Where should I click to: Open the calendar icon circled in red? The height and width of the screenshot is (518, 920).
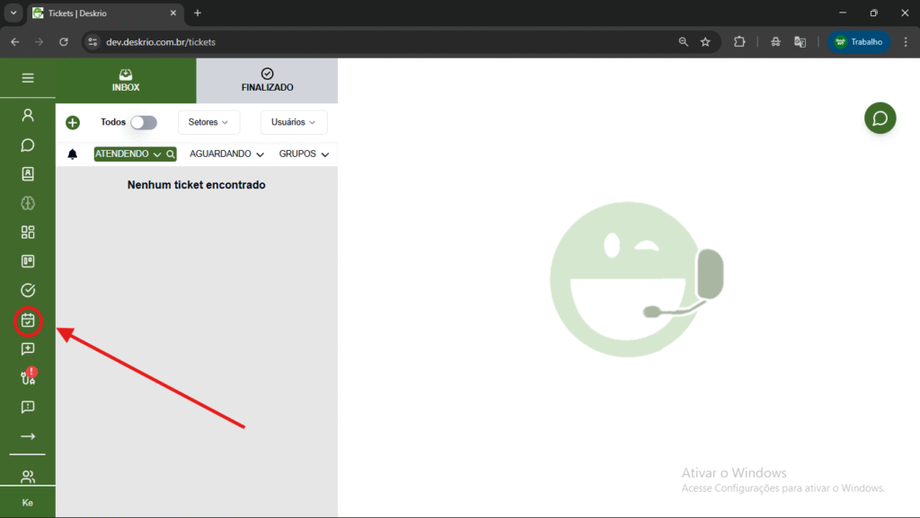pyautogui.click(x=28, y=320)
